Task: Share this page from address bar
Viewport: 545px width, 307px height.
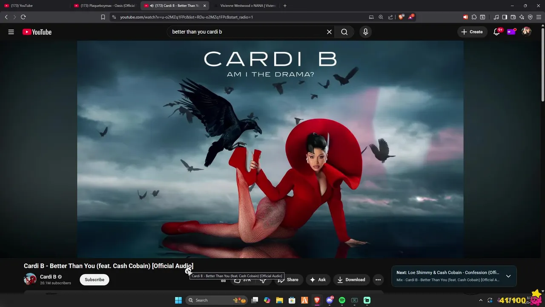Action: tap(390, 17)
